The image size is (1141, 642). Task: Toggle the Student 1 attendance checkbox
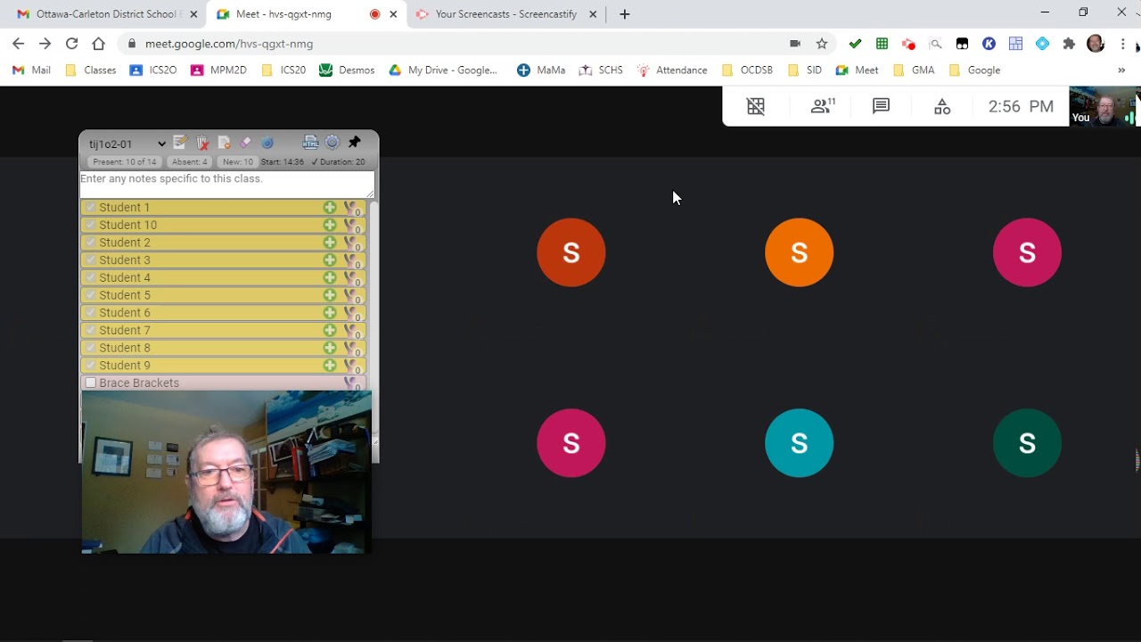90,207
